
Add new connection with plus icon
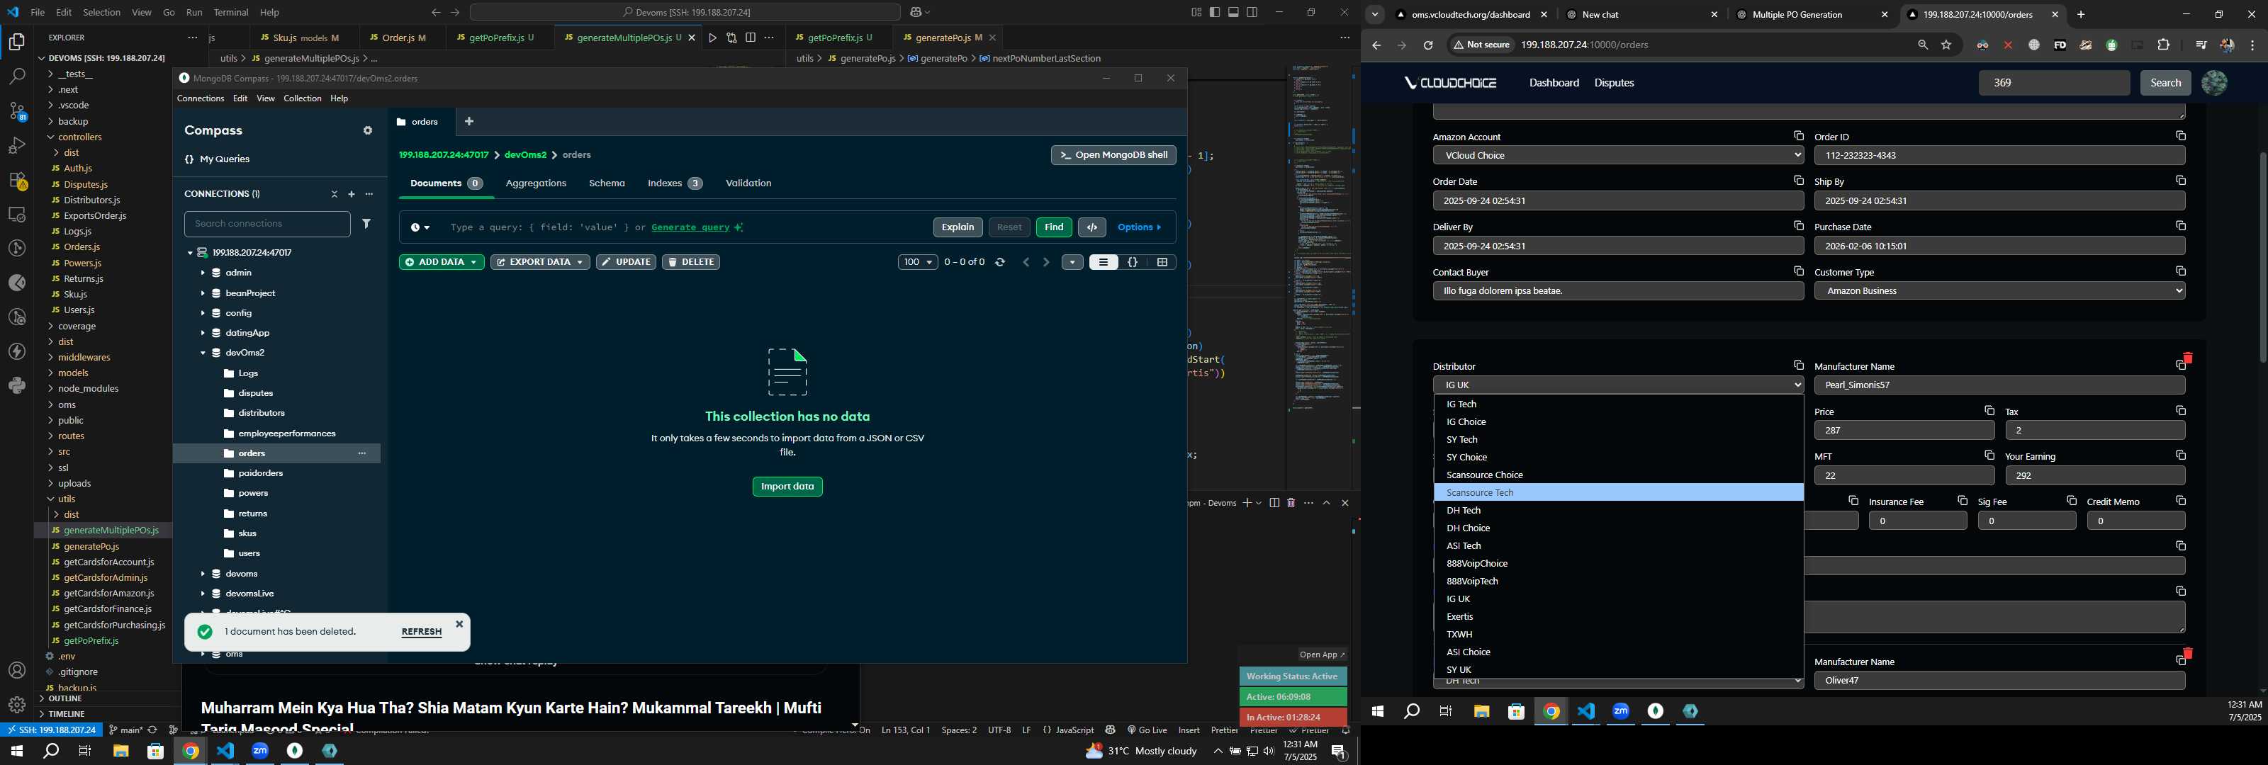point(352,195)
